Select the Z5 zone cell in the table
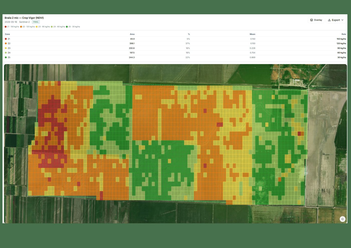Screen dimensions: 351x248 8,58
